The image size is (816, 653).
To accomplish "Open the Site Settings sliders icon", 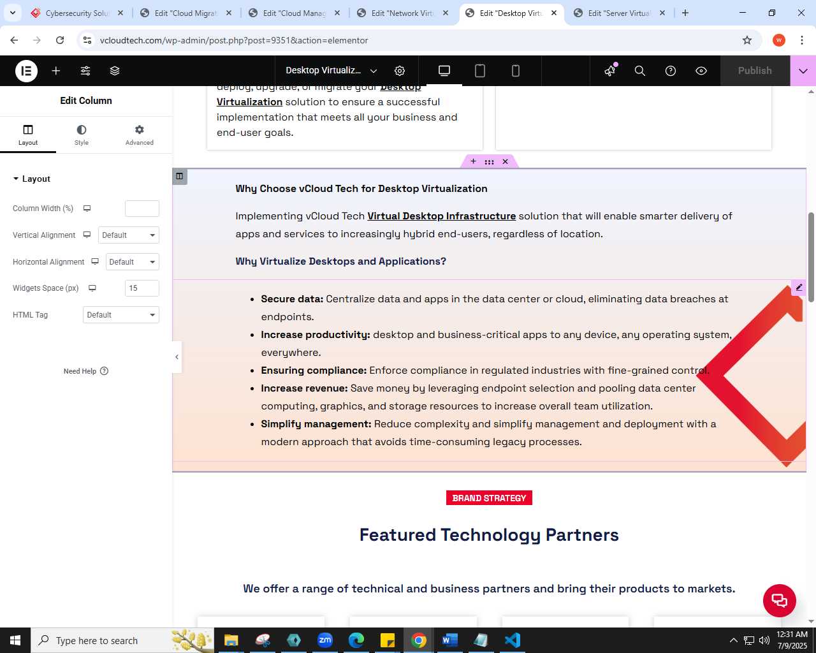I will click(85, 71).
